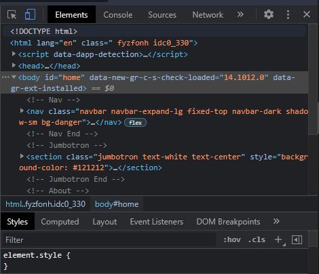Show more styles sidebar tabs
319x274 pixels.
coord(276,221)
